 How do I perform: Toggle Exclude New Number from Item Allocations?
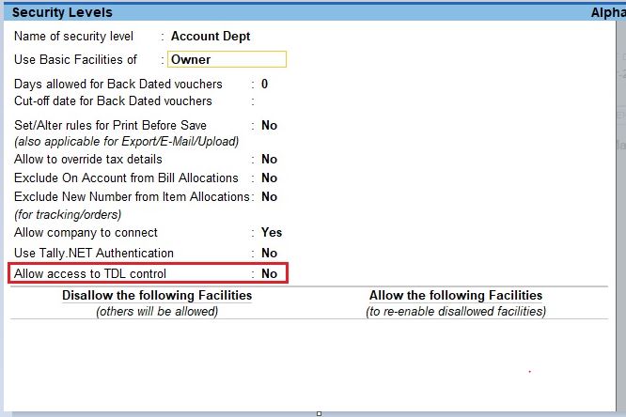[x=269, y=196]
